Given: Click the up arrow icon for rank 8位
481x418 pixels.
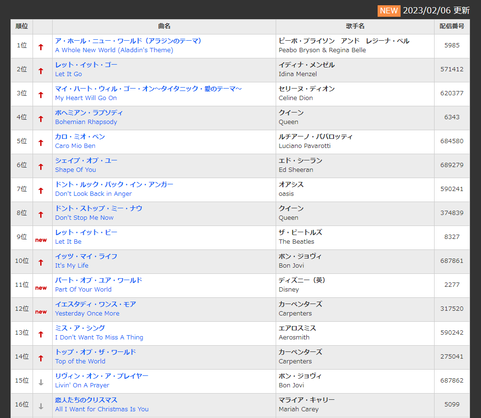Looking at the screenshot, I should click(x=41, y=215).
